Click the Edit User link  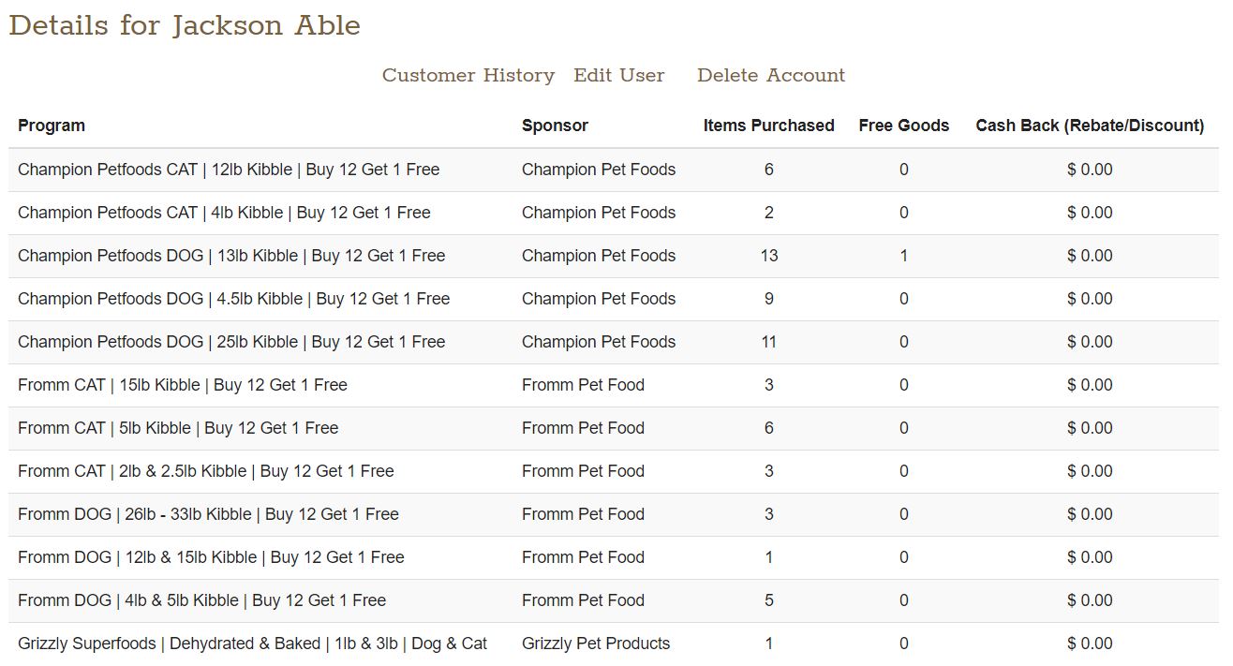618,75
